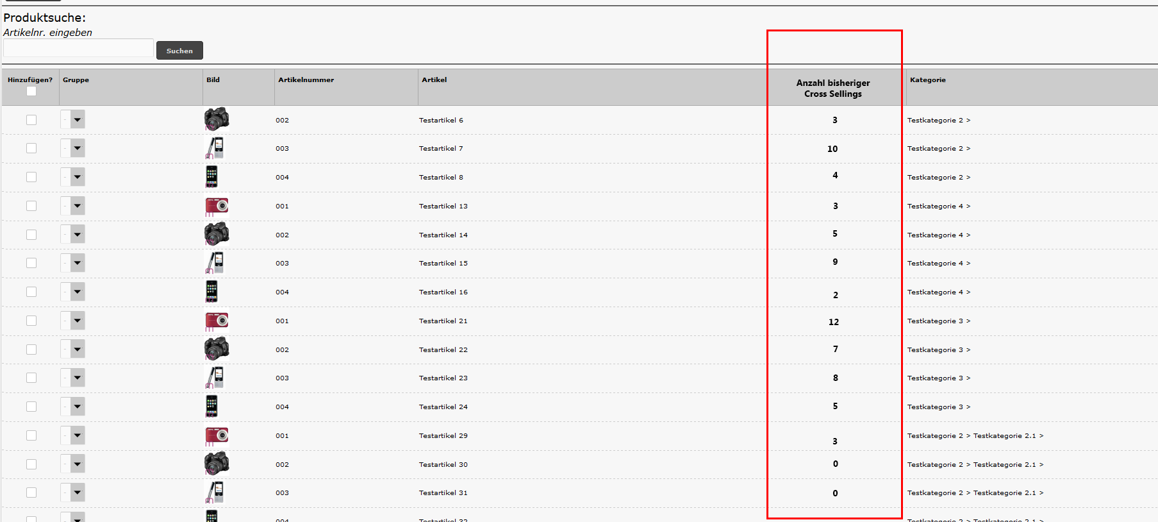Viewport: 1158px width, 522px height.
Task: Click the smartphone image for Testartikel 8
Action: coord(211,176)
